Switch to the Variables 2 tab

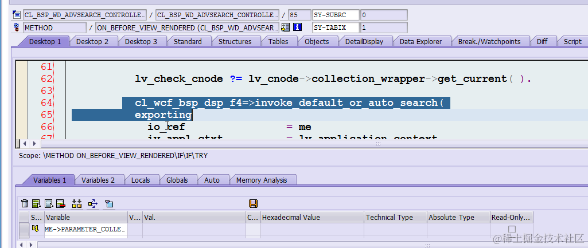(x=98, y=180)
